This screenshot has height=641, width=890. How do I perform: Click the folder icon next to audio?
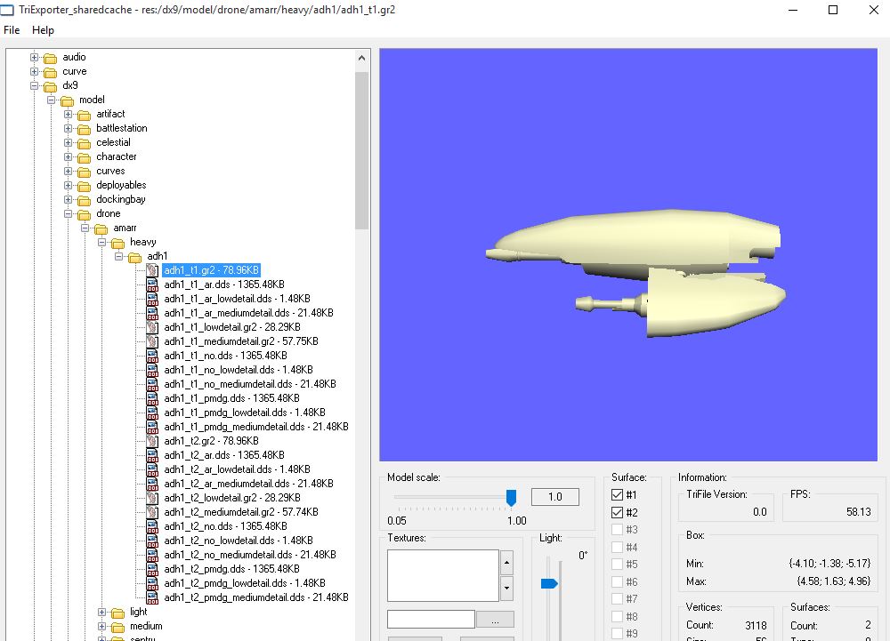pyautogui.click(x=50, y=58)
